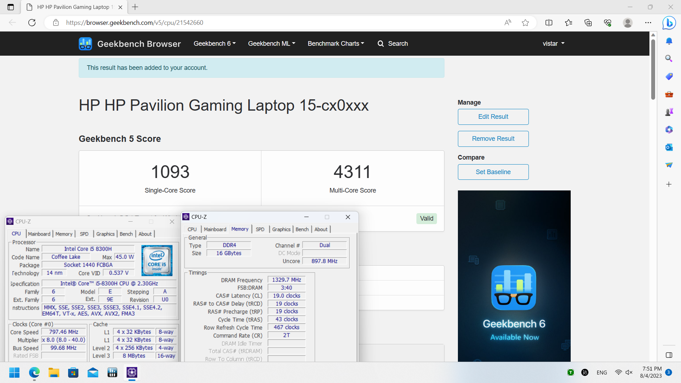The image size is (681, 383).
Task: Open Windows Start menu
Action: pyautogui.click(x=15, y=373)
